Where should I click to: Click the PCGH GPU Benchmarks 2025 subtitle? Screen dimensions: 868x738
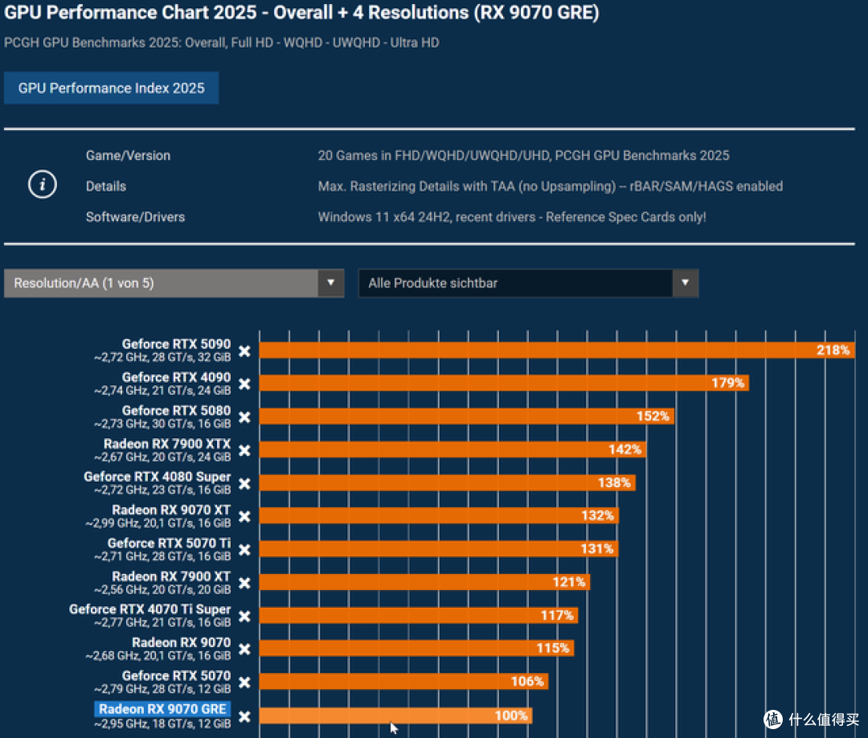coord(222,43)
